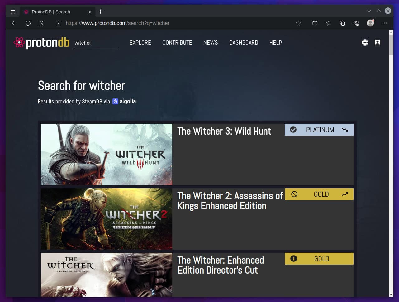399x302 pixels.
Task: Select the DASHBOARD navigation item
Action: click(244, 42)
